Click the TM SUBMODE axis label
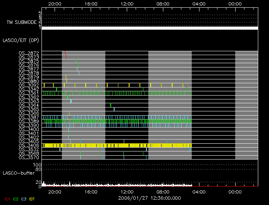 pyautogui.click(x=21, y=22)
